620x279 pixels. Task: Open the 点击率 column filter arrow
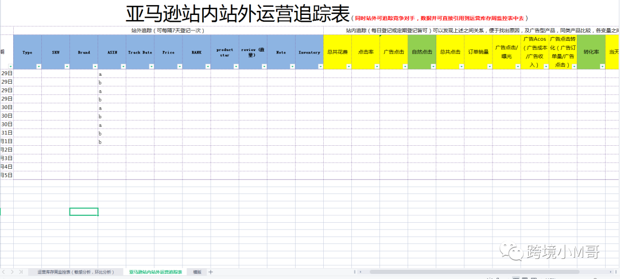(377, 67)
